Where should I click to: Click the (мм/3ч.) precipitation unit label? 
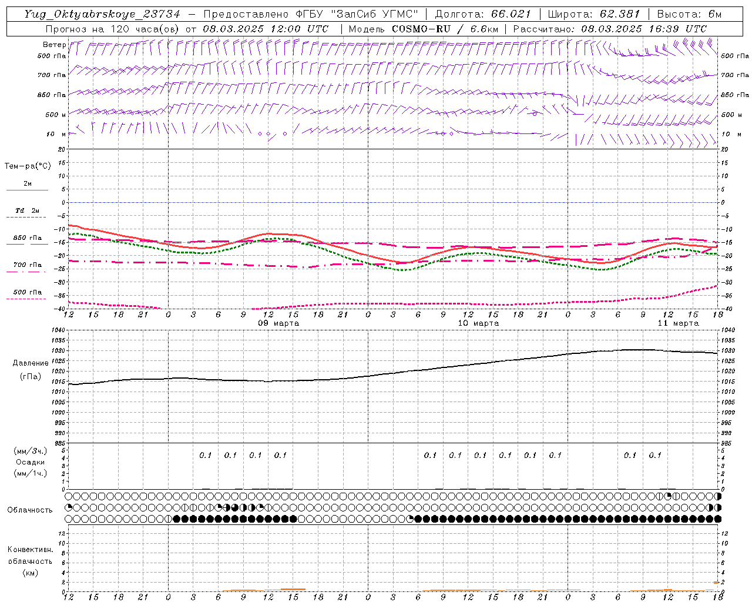click(31, 451)
